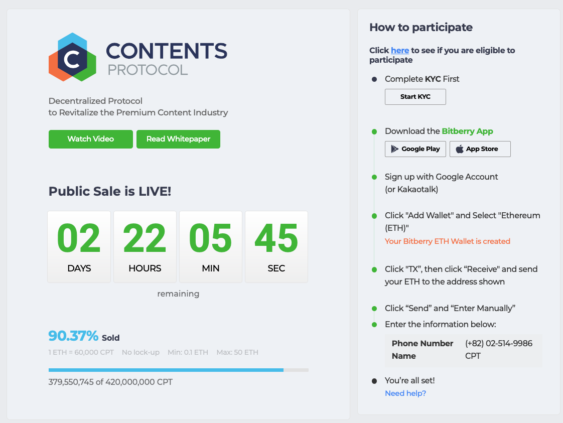Viewport: 563px width, 423px height.
Task: Select the name value CPT
Action: 473,356
